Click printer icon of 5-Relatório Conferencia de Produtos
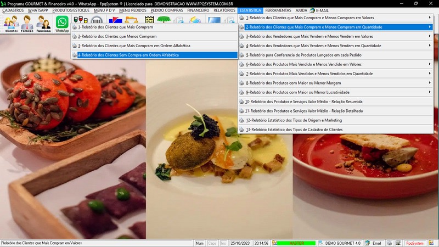439x247 pixels. click(241, 55)
